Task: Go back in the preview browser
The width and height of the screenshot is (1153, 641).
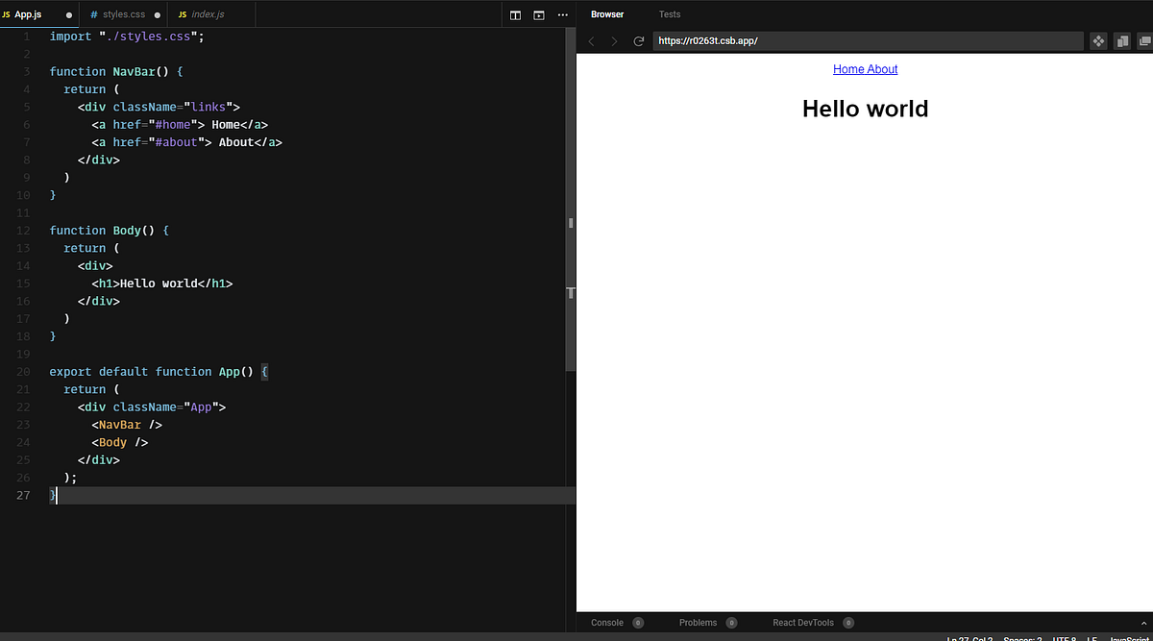Action: pyautogui.click(x=591, y=41)
